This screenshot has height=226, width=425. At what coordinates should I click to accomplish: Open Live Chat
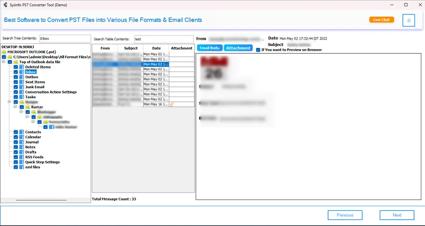coord(381,19)
